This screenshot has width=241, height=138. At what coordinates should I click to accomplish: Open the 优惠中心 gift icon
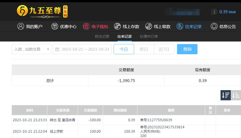tap(54, 26)
